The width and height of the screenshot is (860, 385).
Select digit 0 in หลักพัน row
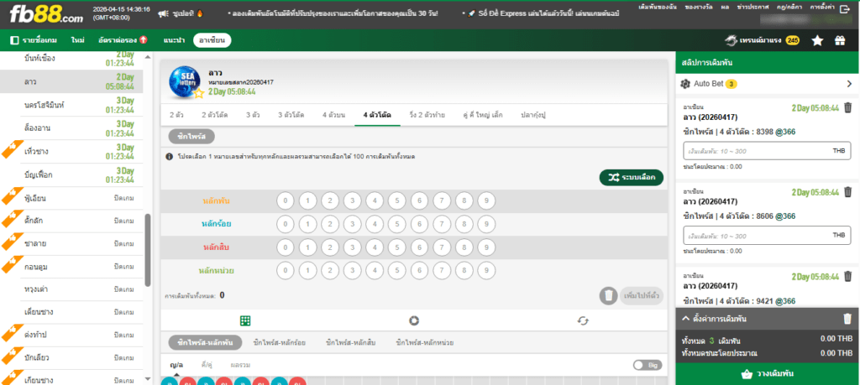click(x=286, y=201)
